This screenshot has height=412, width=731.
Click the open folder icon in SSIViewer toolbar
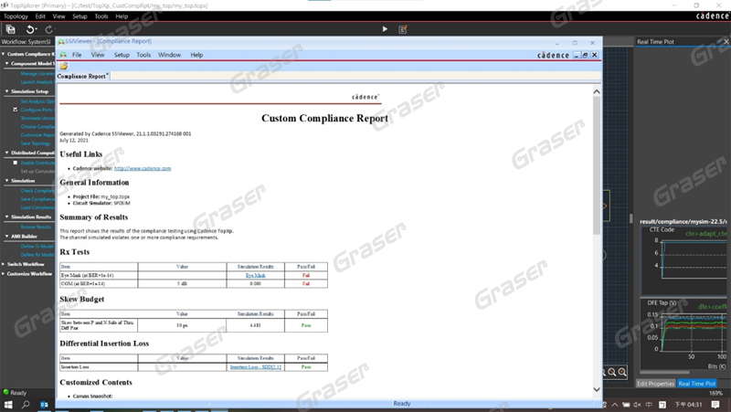tap(63, 66)
